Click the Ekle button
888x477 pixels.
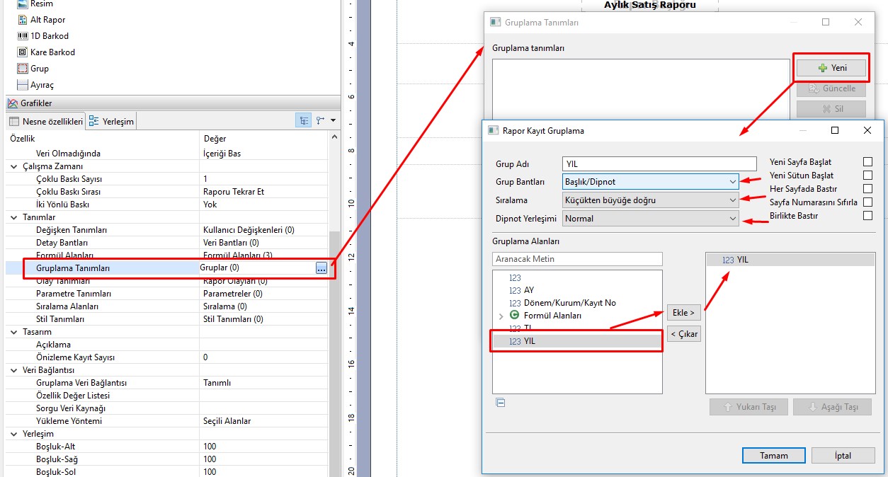tap(683, 312)
